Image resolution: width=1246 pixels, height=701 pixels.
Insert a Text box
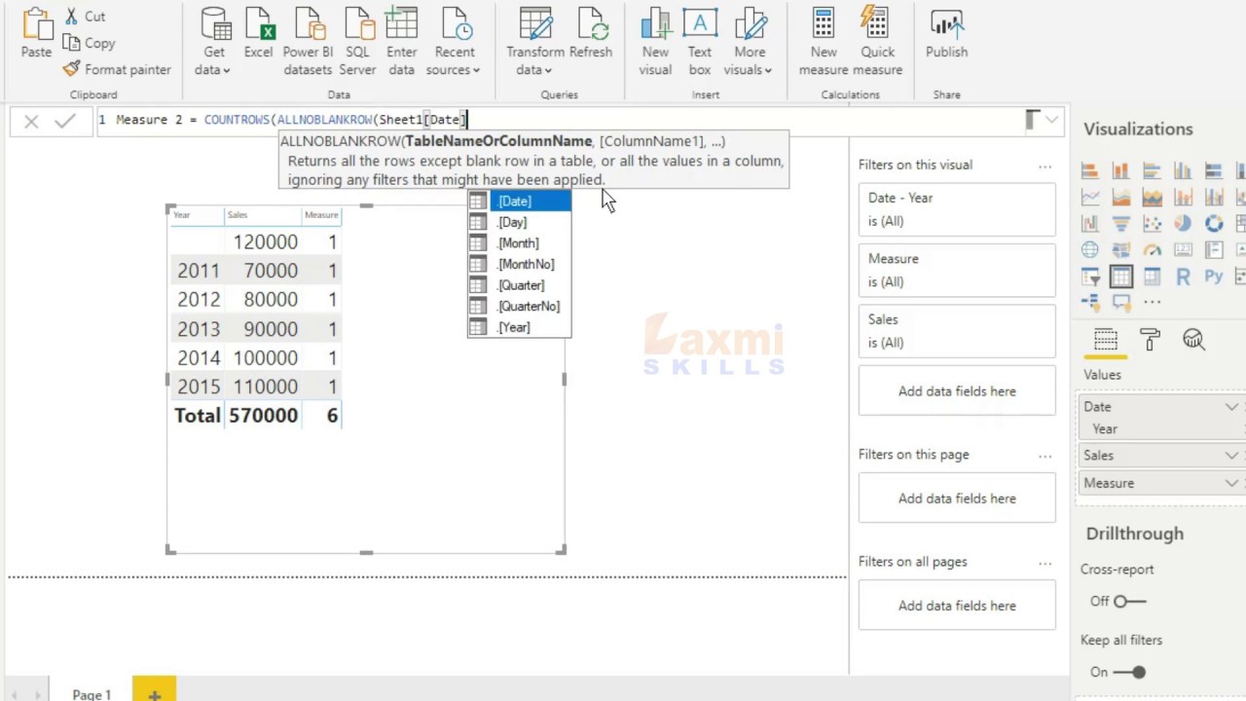click(x=700, y=43)
